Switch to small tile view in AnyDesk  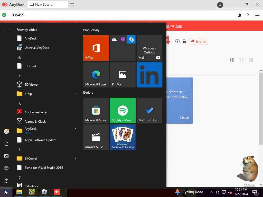241,60
